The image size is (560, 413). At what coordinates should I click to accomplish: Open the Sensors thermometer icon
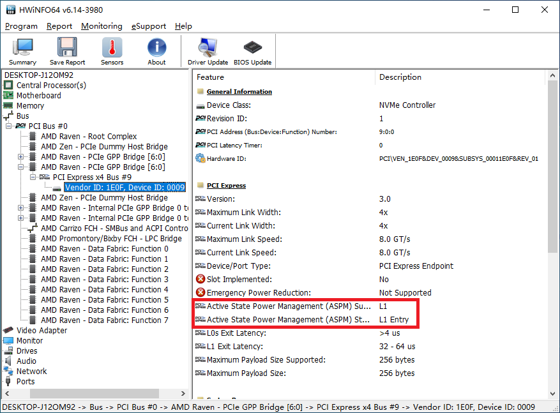[112, 52]
